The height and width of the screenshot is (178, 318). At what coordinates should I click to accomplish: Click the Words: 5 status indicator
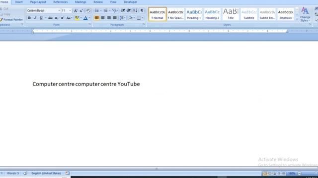coord(13,174)
